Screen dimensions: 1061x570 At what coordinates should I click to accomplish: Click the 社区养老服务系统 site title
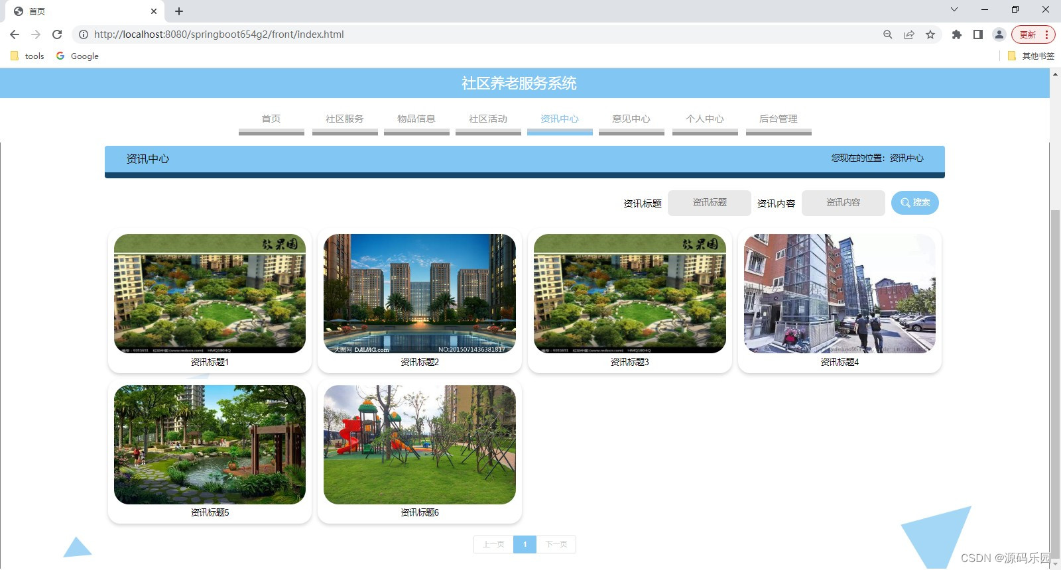click(x=519, y=84)
